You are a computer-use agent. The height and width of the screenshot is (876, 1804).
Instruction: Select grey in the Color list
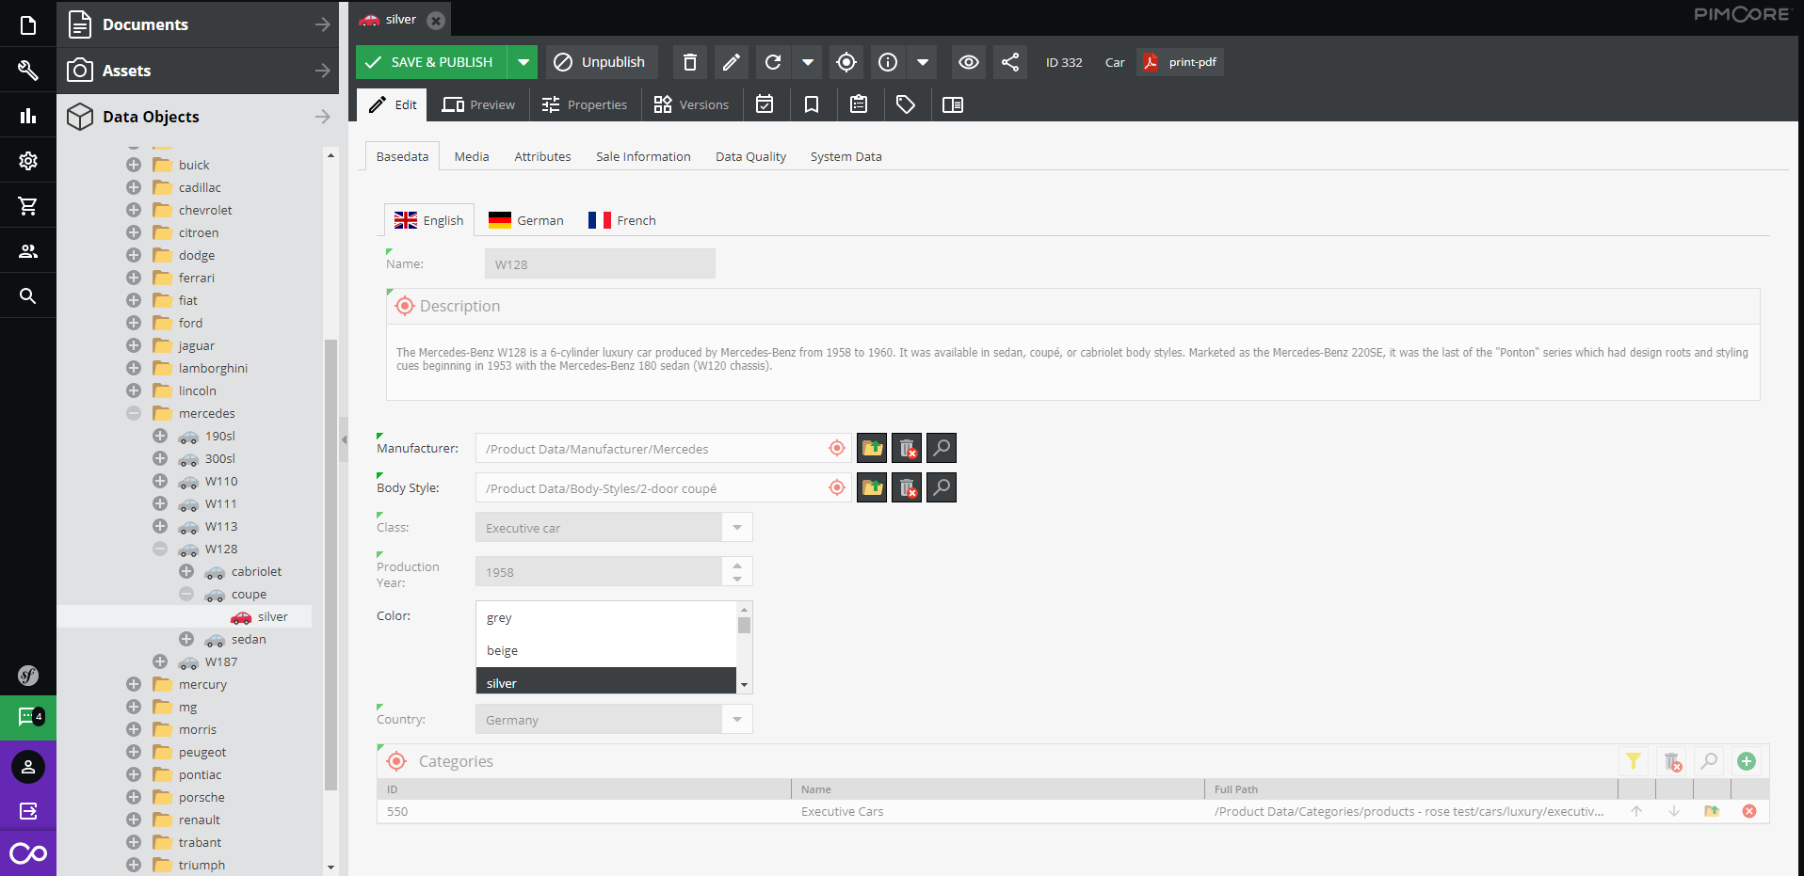point(605,618)
